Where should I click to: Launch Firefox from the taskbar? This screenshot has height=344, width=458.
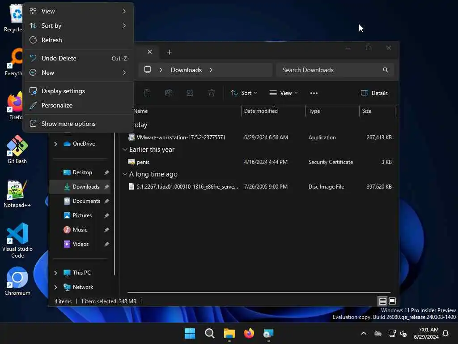pyautogui.click(x=249, y=333)
